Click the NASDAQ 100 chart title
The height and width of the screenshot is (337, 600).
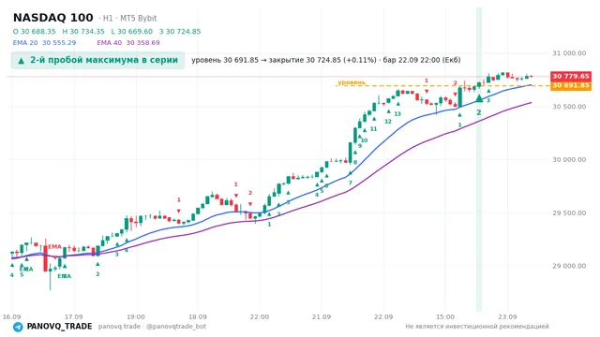pos(53,18)
